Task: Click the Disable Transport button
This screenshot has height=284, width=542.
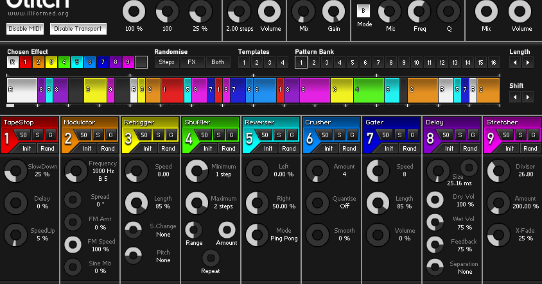Action: point(78,29)
